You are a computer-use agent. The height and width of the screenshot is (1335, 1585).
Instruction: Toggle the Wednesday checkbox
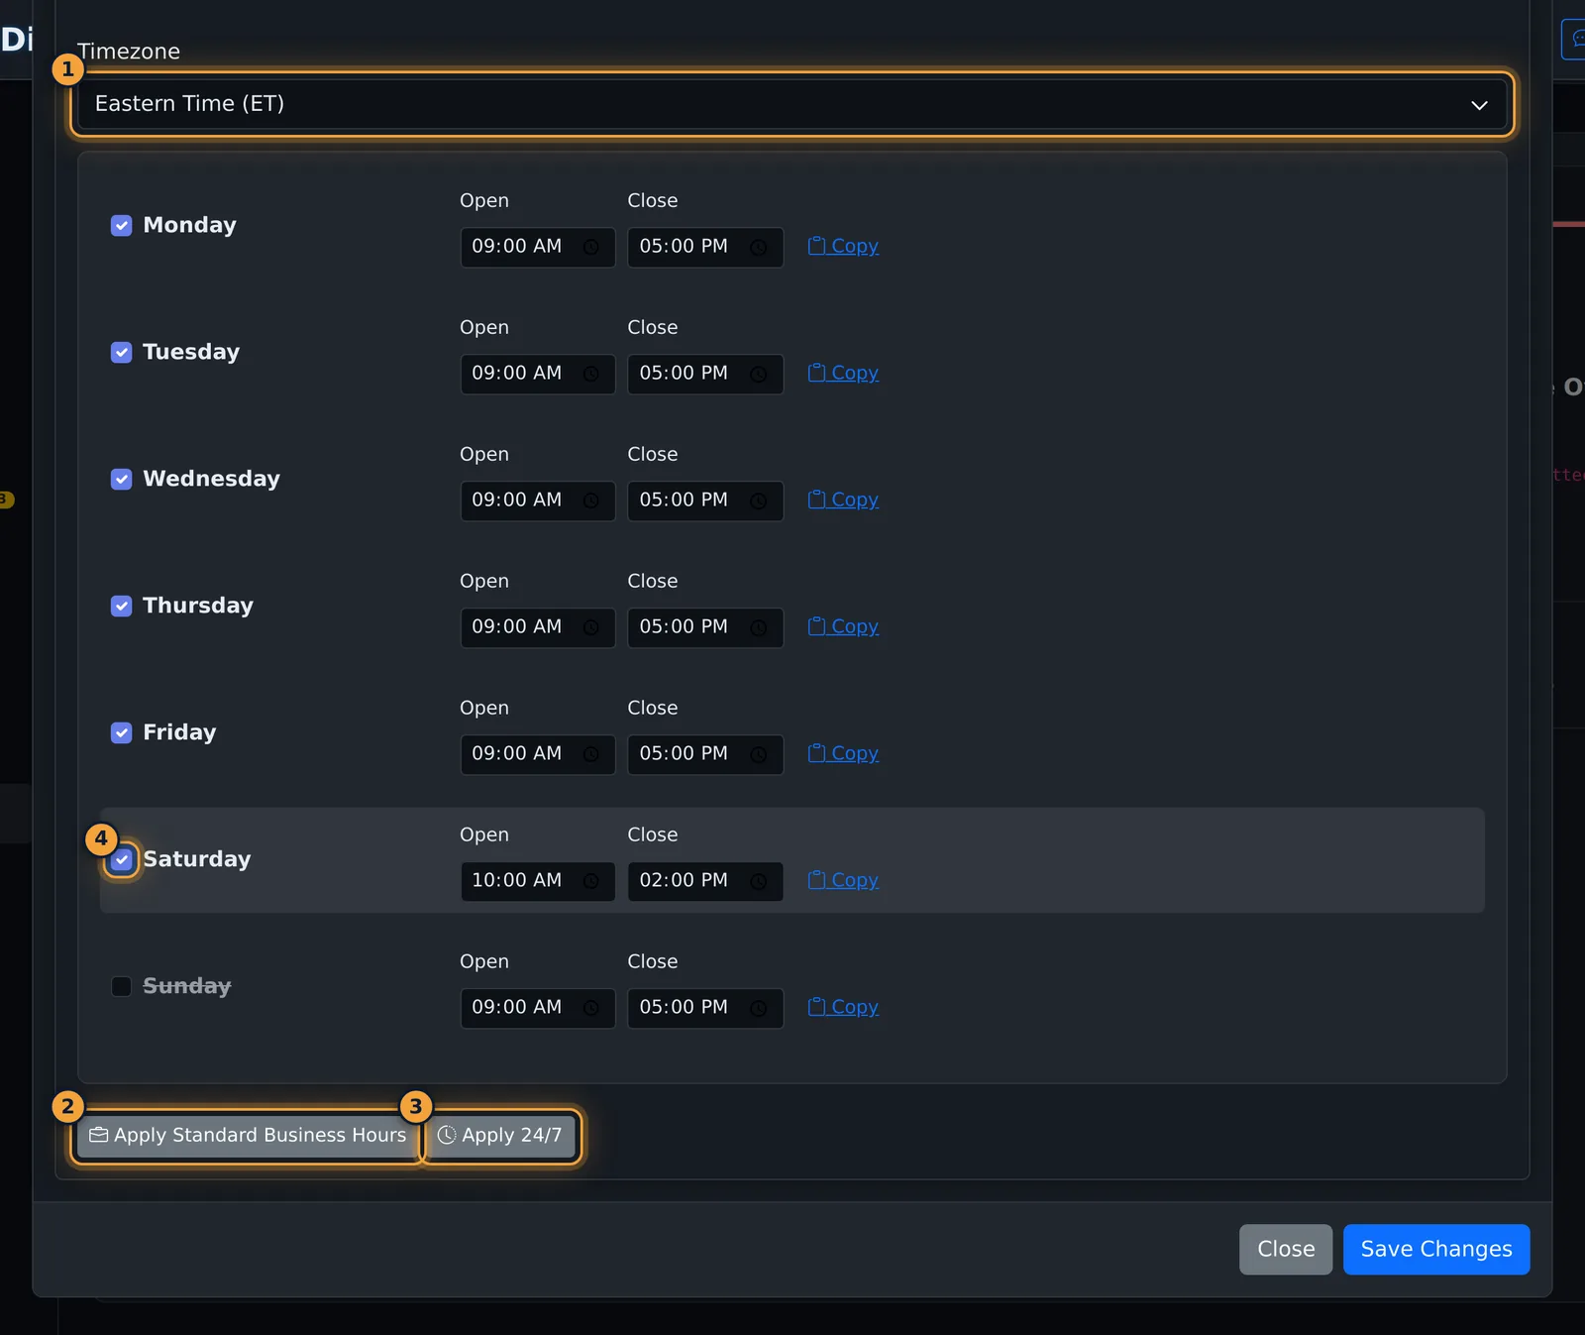coord(121,479)
